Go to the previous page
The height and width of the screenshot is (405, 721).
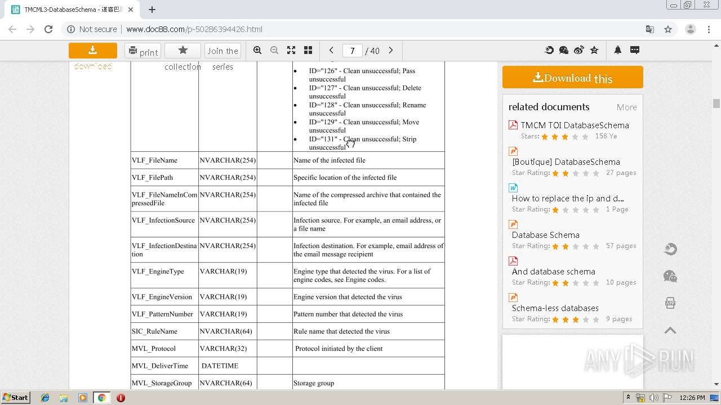tap(331, 50)
